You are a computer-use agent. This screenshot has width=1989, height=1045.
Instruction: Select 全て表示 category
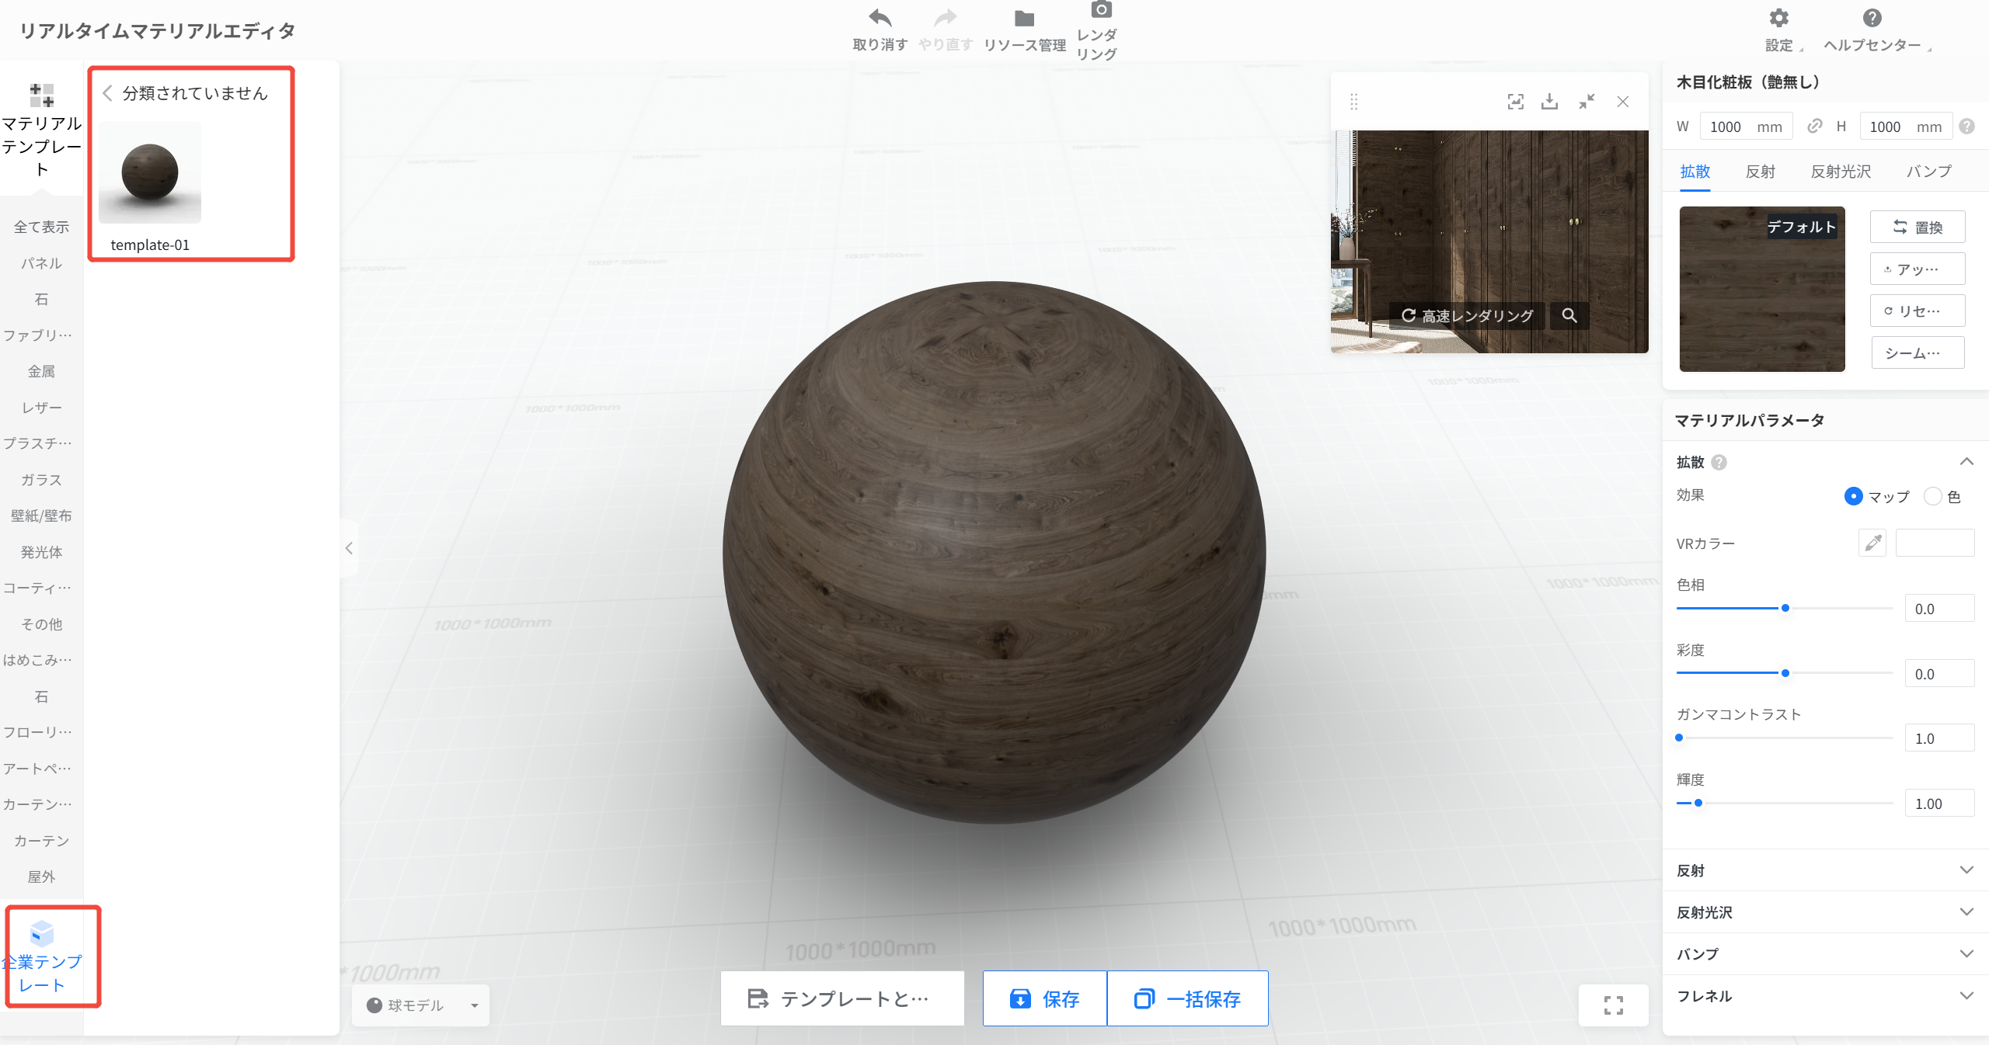click(42, 227)
